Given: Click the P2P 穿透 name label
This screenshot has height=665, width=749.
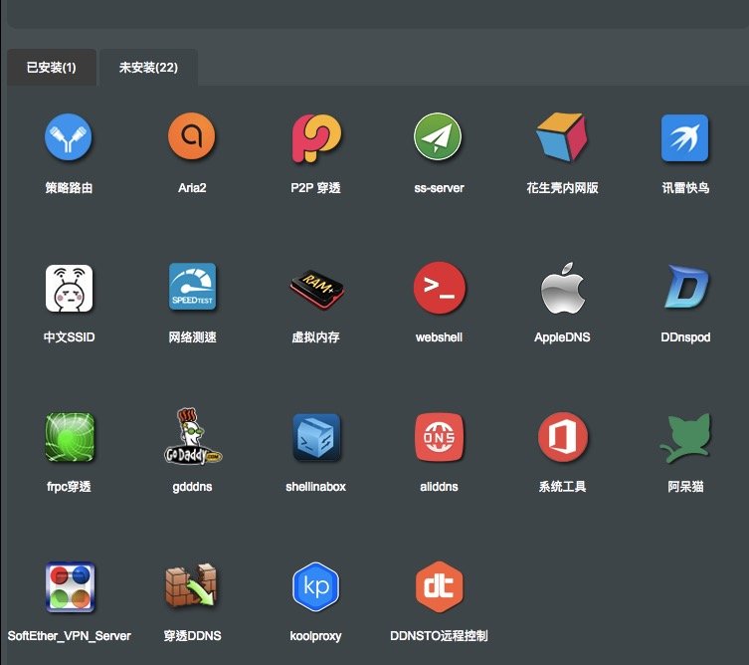Looking at the screenshot, I should click(x=315, y=188).
